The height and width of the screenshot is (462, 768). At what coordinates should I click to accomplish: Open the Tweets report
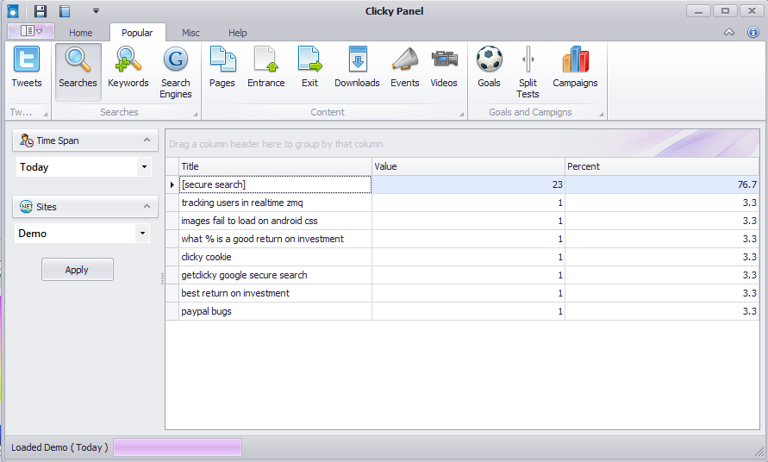[x=27, y=67]
